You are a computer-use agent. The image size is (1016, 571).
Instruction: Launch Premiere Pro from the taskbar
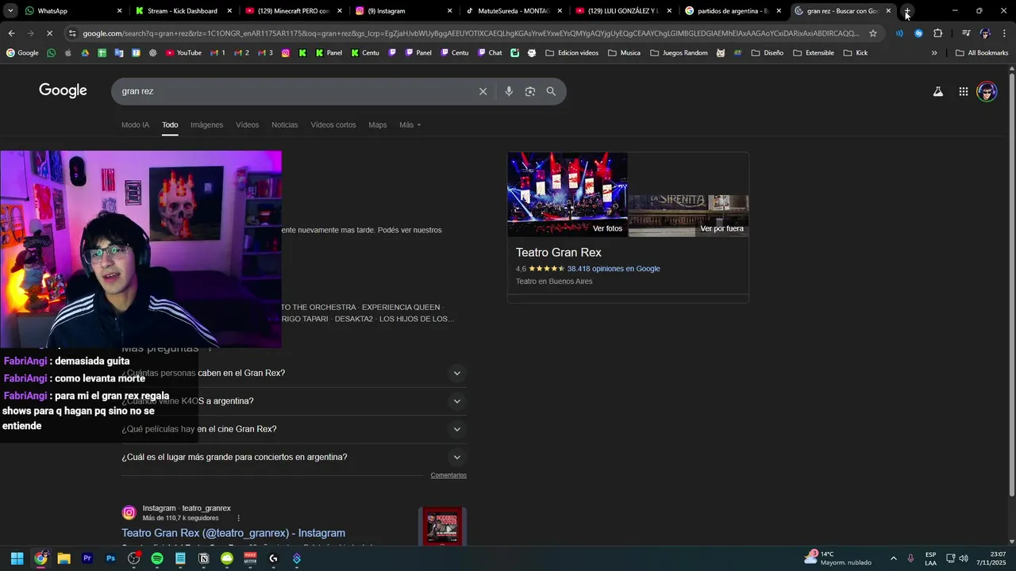[87, 558]
